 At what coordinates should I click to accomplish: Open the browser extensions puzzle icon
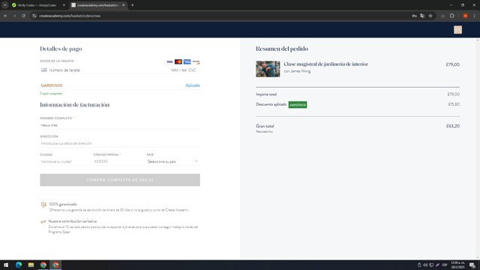click(x=451, y=16)
